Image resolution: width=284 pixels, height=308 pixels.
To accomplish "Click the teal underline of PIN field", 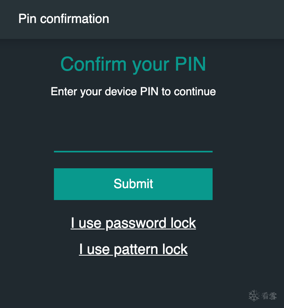I will tap(133, 151).
